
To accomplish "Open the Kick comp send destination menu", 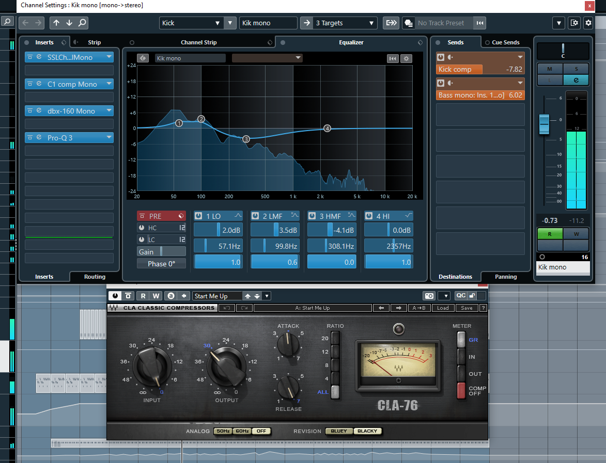I will [x=520, y=57].
